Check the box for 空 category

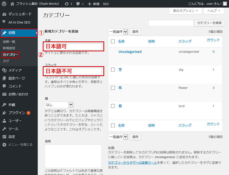point(113,70)
